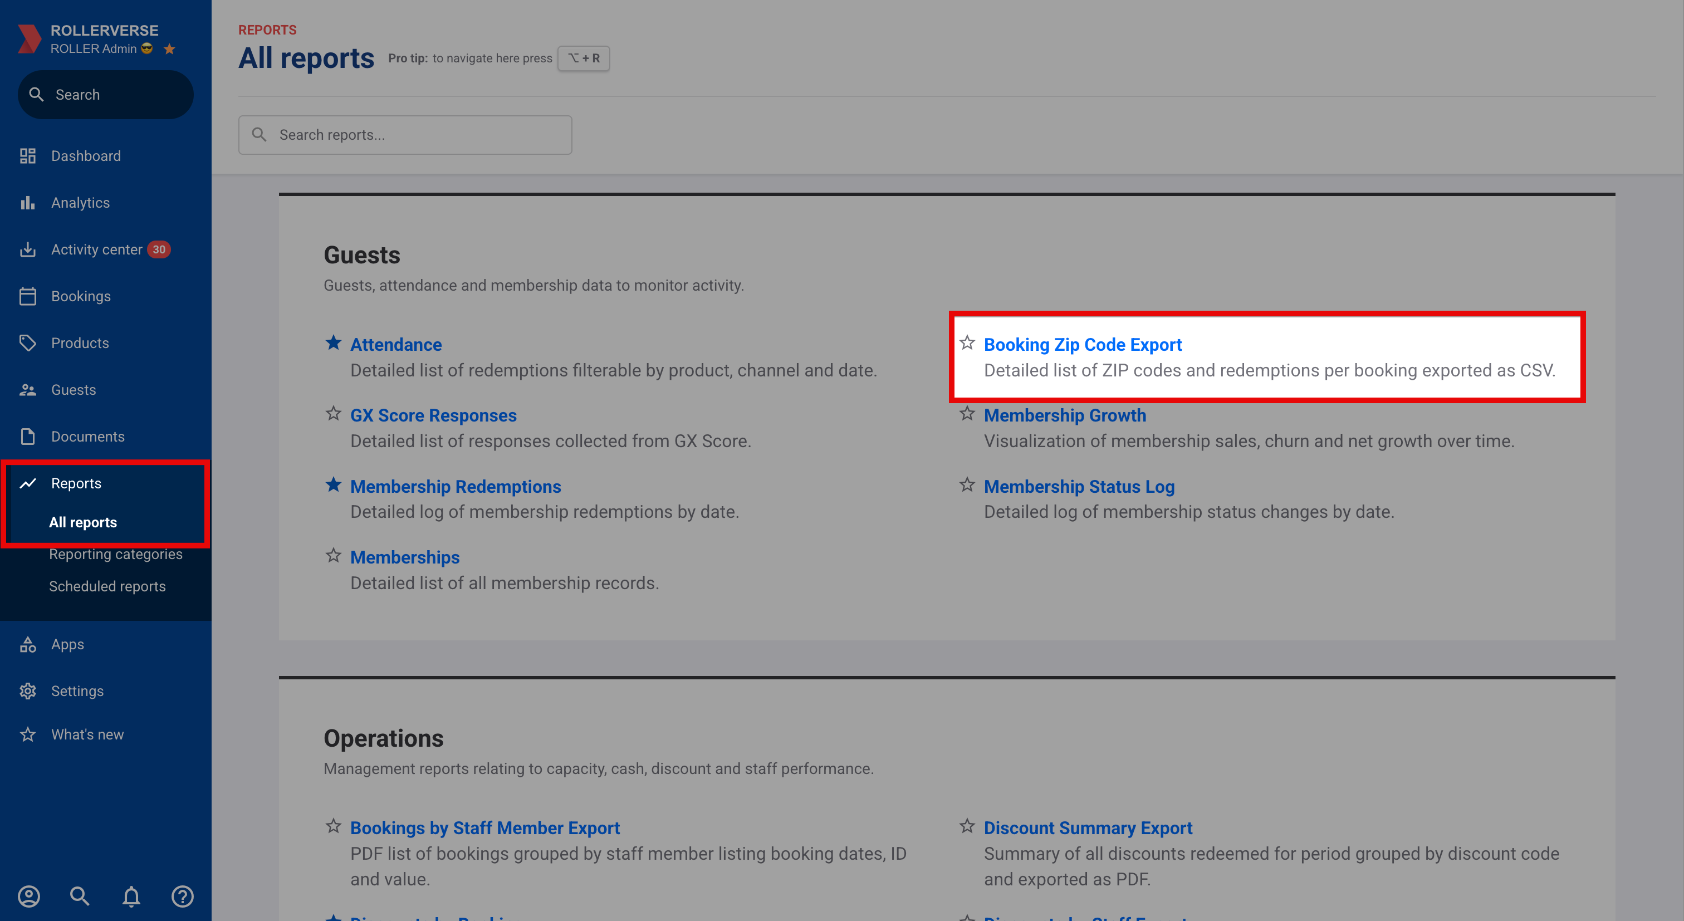Expand the Settings menu item
Image resolution: width=1684 pixels, height=921 pixels.
coord(77,691)
